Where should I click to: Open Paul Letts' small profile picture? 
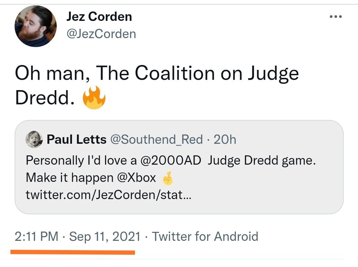click(x=34, y=139)
